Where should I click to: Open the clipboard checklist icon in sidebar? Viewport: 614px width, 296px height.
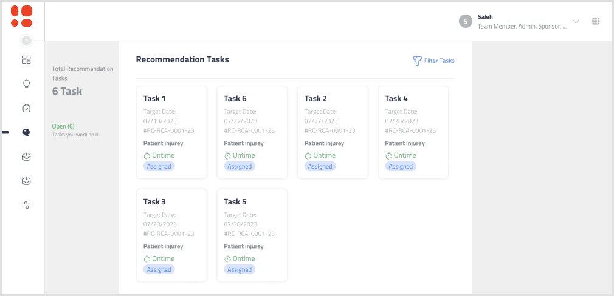[26, 108]
